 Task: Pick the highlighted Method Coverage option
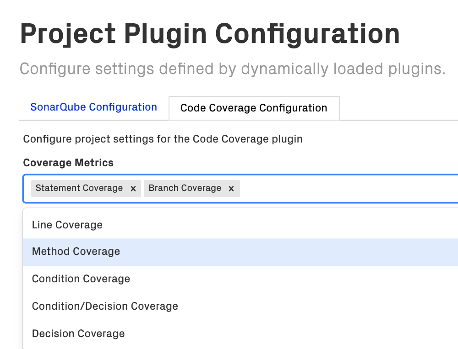[76, 252]
